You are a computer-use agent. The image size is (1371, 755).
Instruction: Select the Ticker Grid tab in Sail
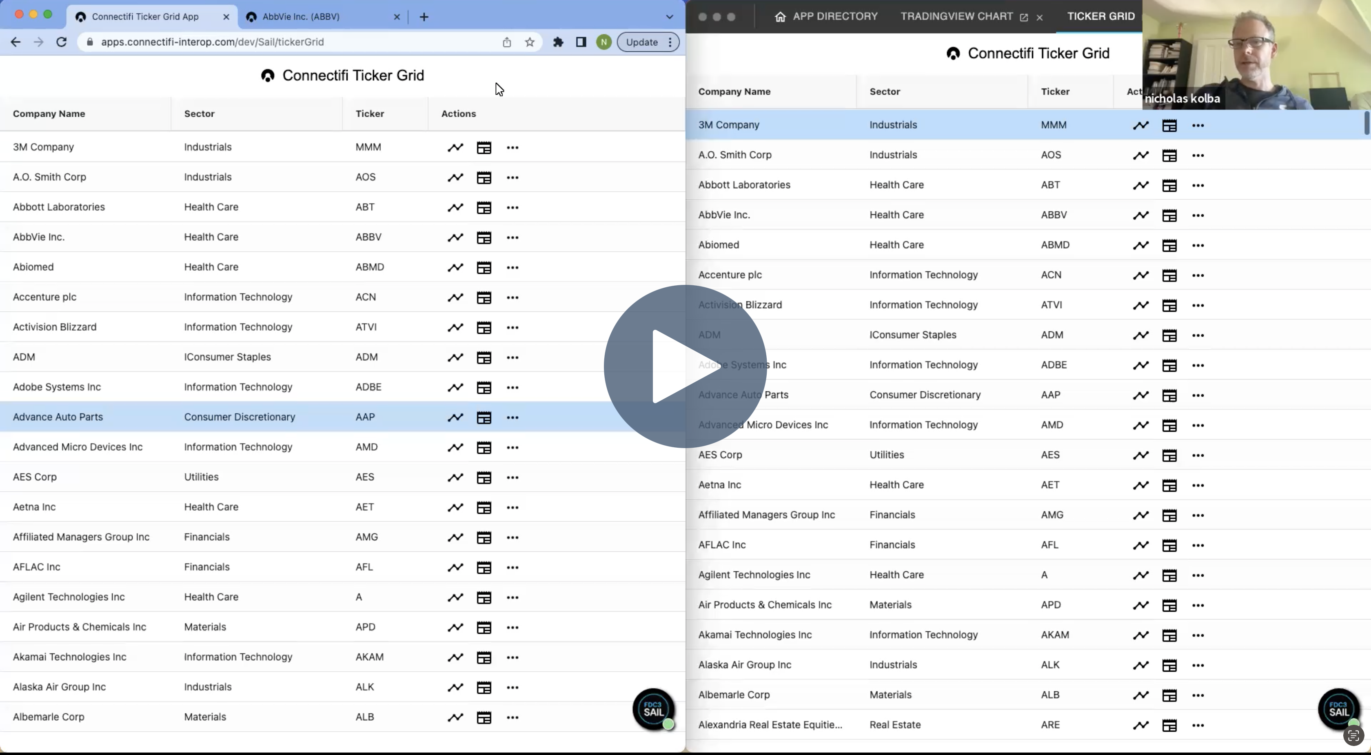[x=1100, y=16]
